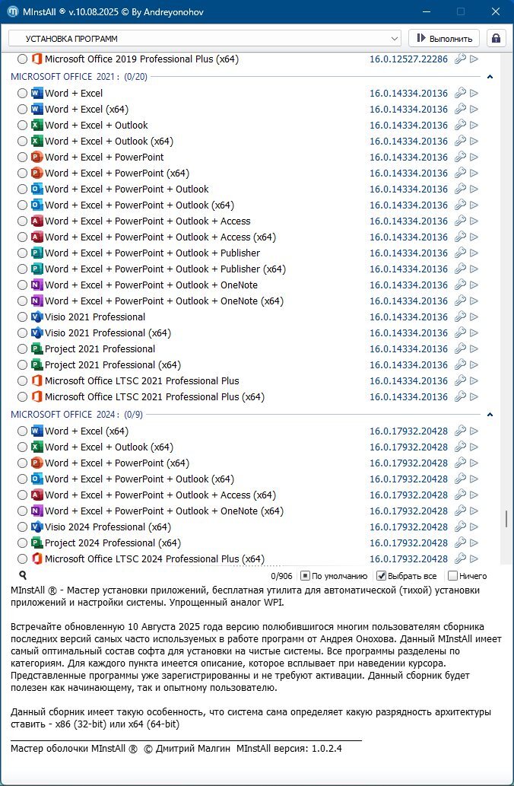
Task: Click version number of Visio 2024 Professional (x64)
Action: click(409, 527)
